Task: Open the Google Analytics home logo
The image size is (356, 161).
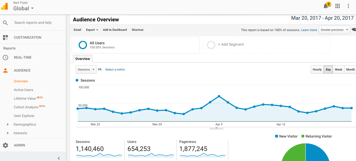Action: [x=4, y=5]
